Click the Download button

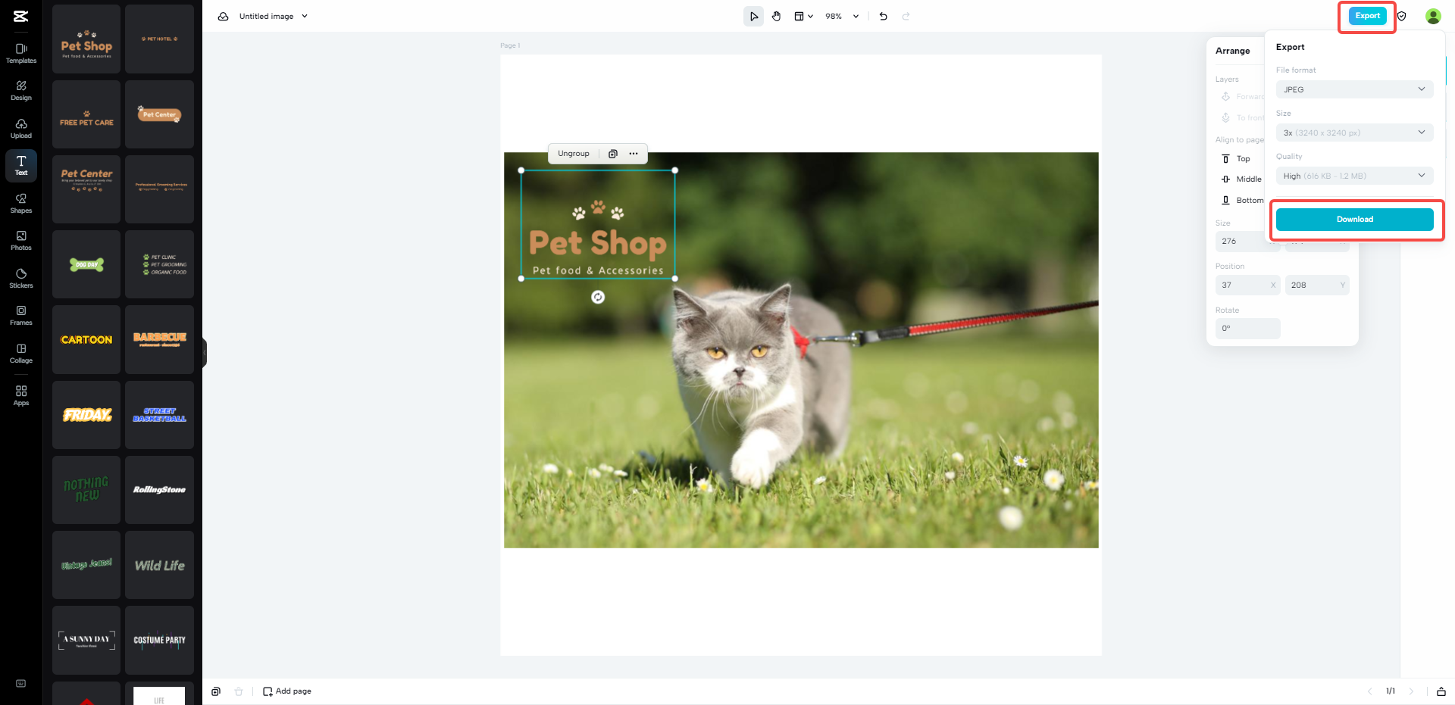click(1354, 220)
